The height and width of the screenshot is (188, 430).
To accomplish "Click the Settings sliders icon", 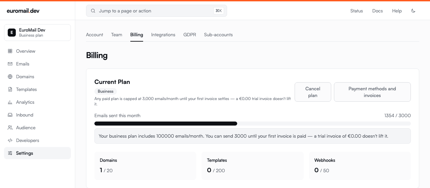I will tap(10, 153).
